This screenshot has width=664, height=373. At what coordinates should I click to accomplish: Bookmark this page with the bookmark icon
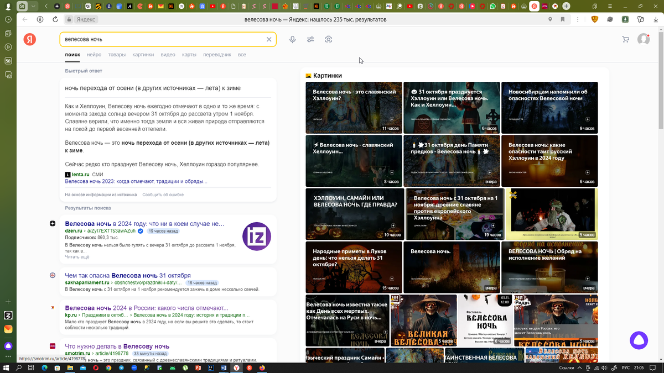pos(563,19)
